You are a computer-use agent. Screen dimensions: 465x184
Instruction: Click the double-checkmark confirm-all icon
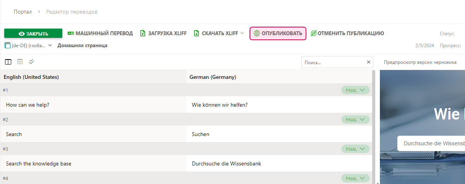[32, 62]
